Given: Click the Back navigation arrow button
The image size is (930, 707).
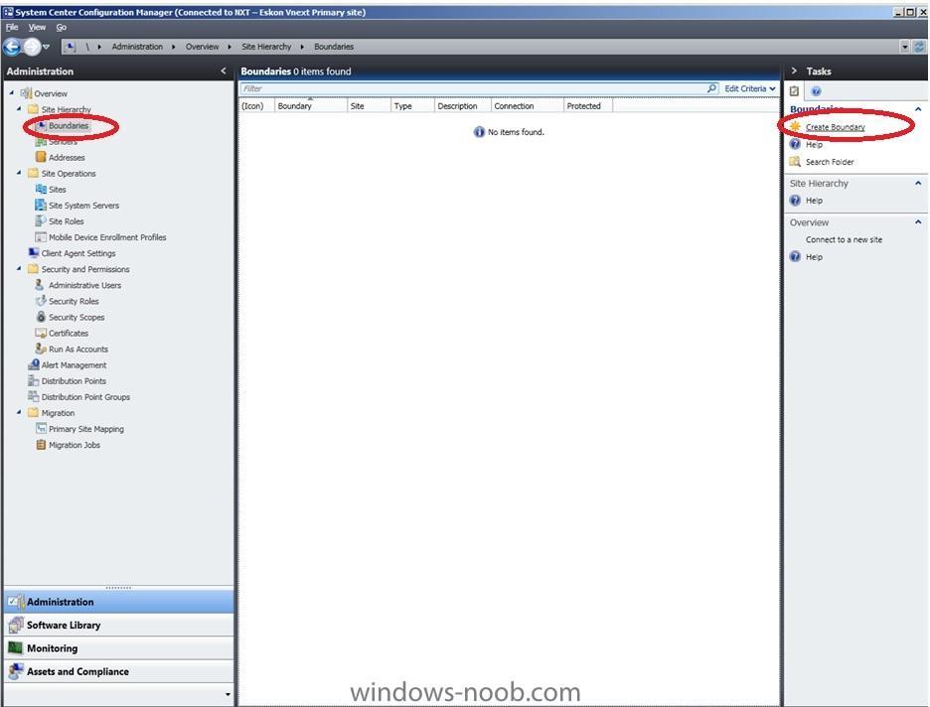Looking at the screenshot, I should pos(12,47).
